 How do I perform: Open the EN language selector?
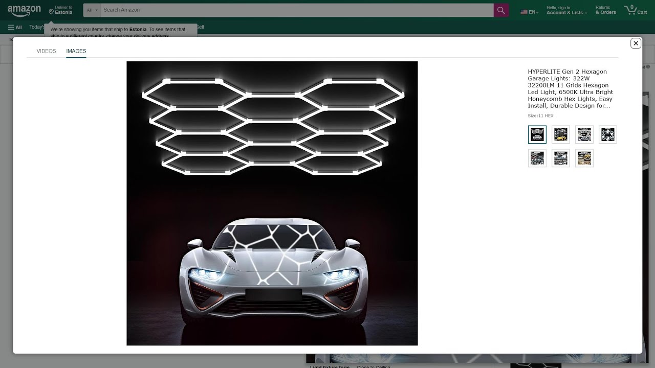pos(529,12)
